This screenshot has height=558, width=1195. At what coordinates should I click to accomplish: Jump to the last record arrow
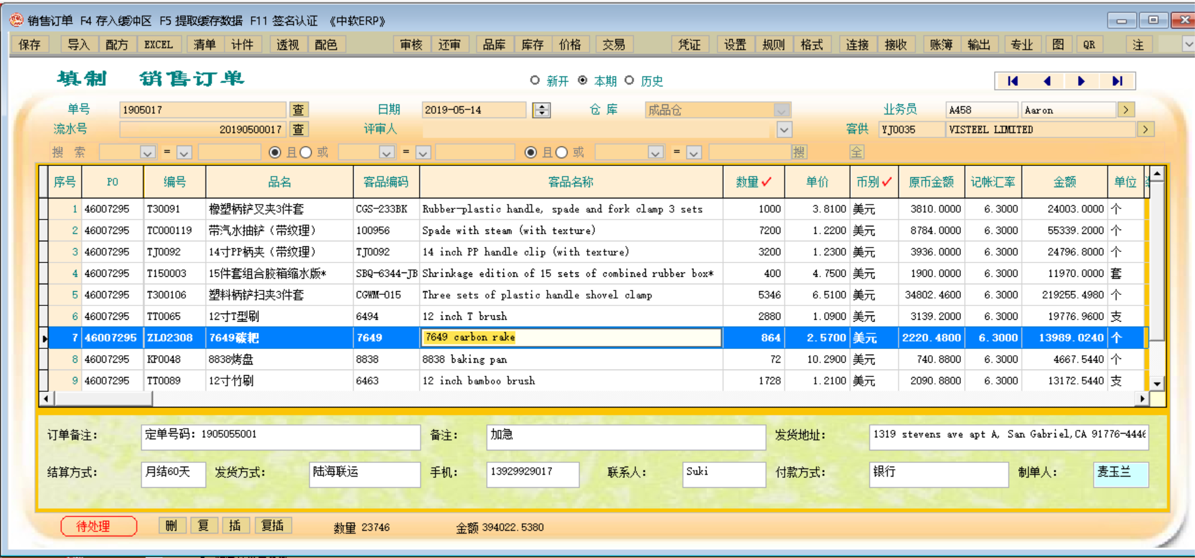pyautogui.click(x=1117, y=81)
